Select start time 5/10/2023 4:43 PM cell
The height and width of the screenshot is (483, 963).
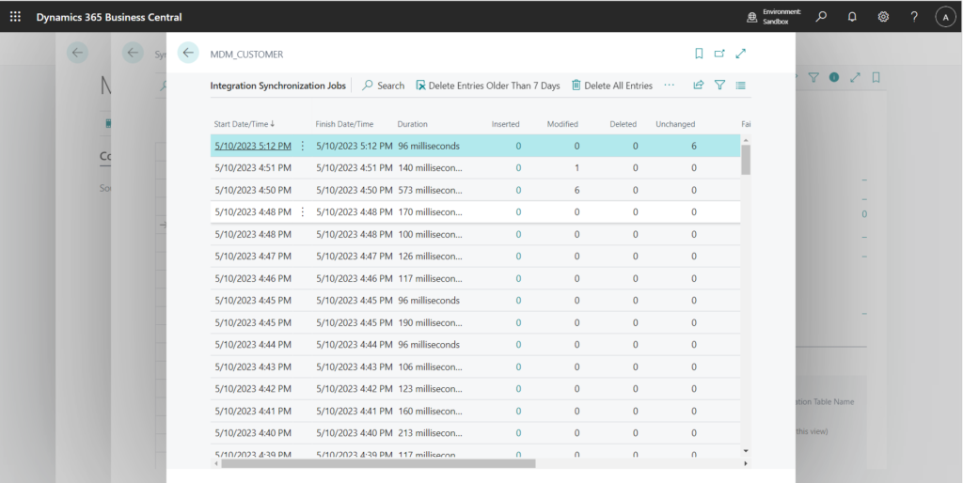pyautogui.click(x=253, y=367)
